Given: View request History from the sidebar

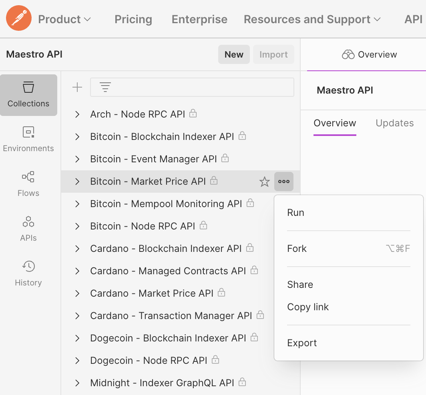Looking at the screenshot, I should tap(28, 273).
